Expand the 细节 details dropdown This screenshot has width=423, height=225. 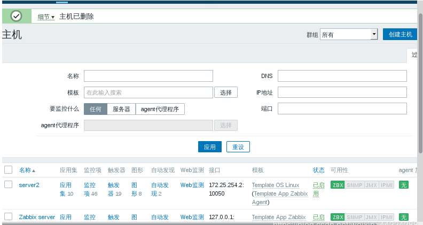point(46,17)
